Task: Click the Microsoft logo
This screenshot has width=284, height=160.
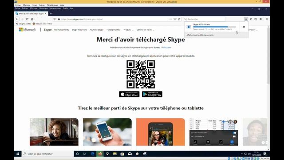Action: [27, 30]
